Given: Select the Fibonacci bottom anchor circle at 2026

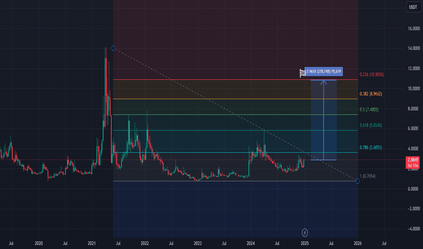Looking at the screenshot, I should (x=358, y=181).
